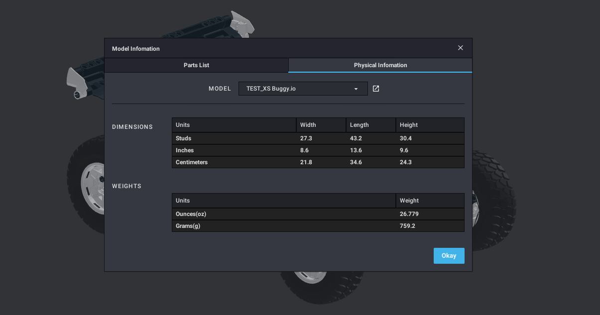Close the Model Information dialog

point(461,48)
